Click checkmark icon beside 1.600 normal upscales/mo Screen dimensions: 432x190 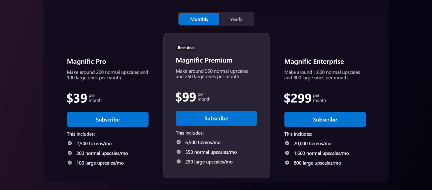click(x=287, y=153)
